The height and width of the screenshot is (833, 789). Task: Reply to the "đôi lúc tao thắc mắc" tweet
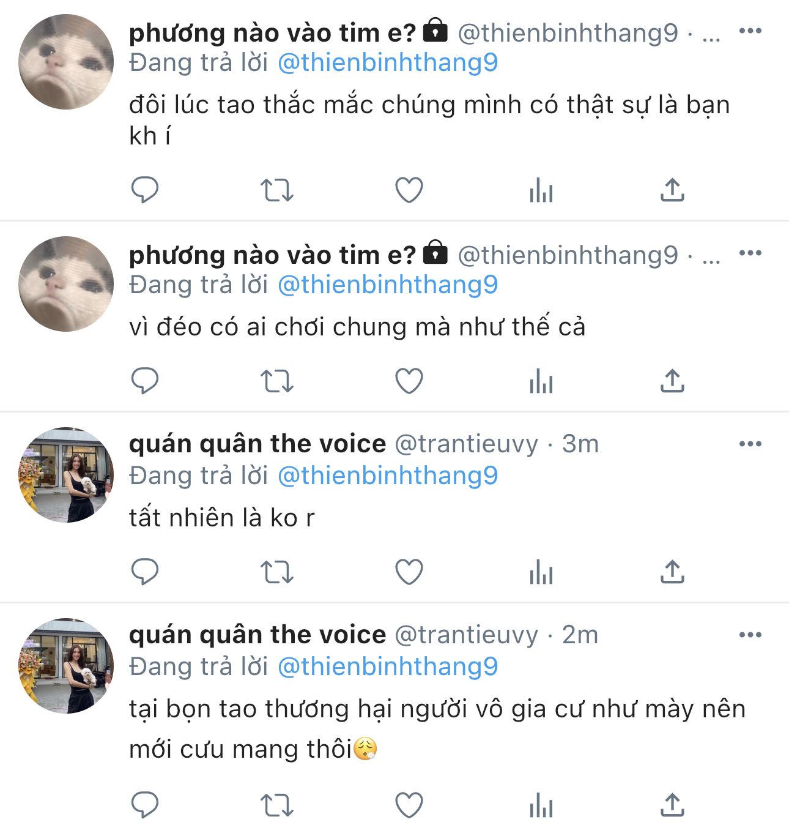[x=145, y=190]
